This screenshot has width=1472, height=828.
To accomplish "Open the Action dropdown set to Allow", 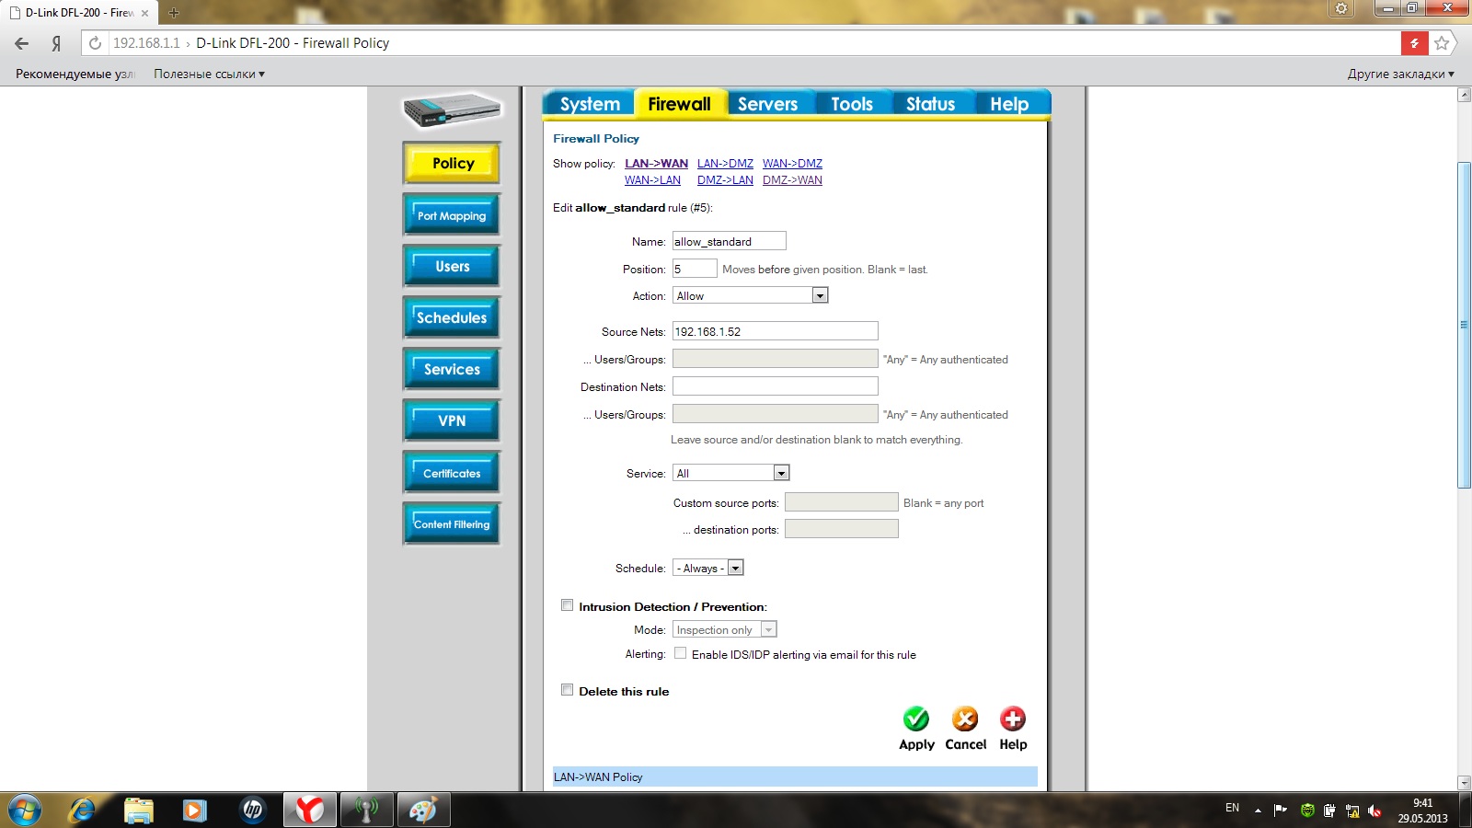I will click(x=751, y=295).
